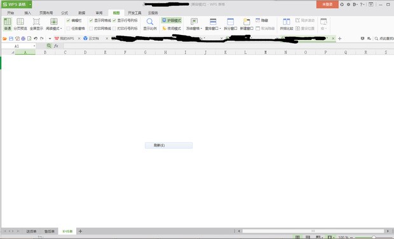The image size is (394, 239).
Task: Click the Split Window (拆分窗口) icon
Action: click(231, 22)
